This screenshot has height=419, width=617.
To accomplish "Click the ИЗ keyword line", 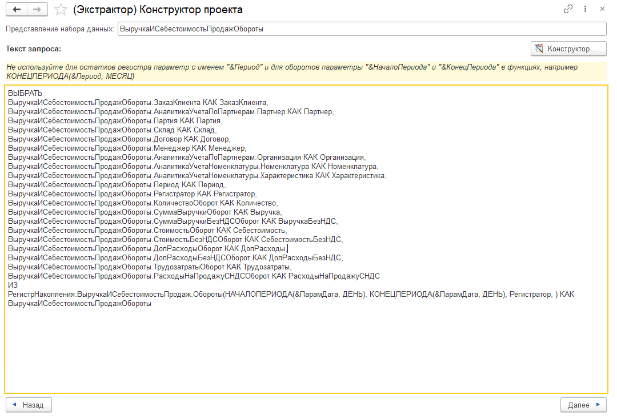I will tap(13, 285).
